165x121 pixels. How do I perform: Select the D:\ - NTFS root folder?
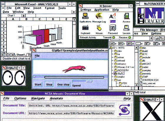tap(117, 48)
